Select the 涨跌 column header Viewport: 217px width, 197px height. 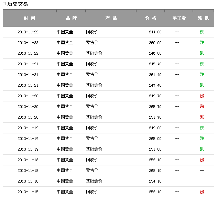pyautogui.click(x=203, y=18)
